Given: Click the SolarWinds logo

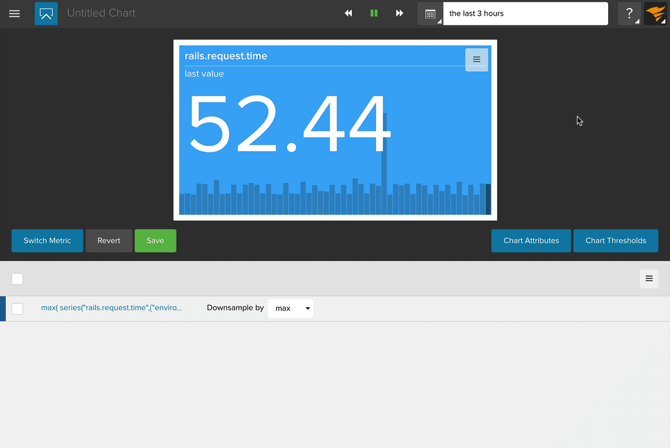Looking at the screenshot, I should click(x=655, y=13).
